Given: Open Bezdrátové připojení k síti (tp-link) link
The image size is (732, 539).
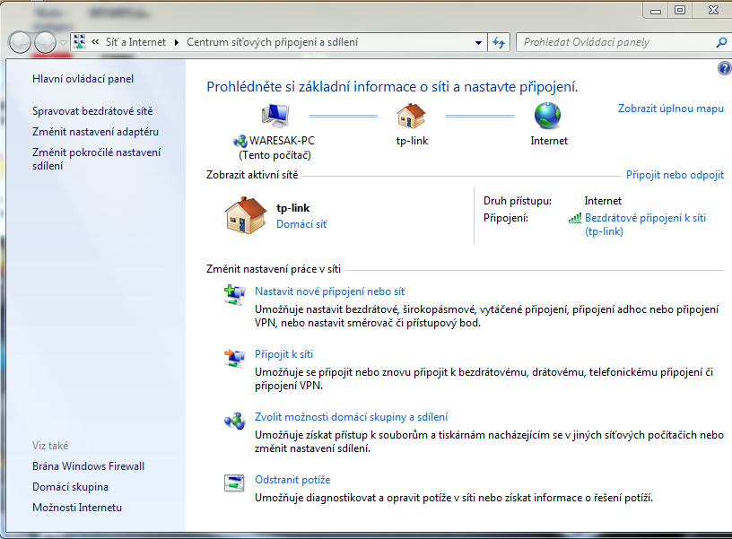Looking at the screenshot, I should point(645,224).
